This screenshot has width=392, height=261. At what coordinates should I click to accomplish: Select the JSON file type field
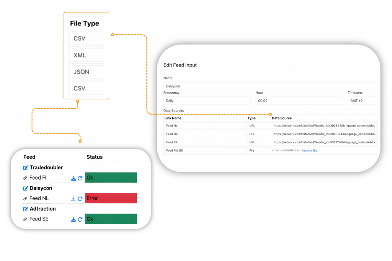87,72
